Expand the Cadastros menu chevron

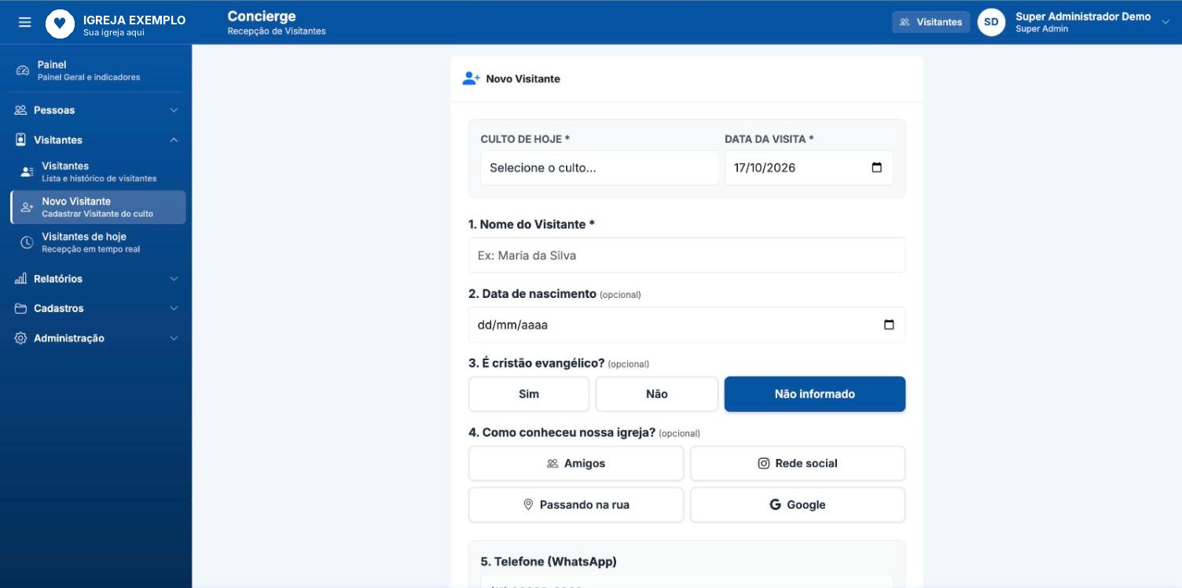click(x=174, y=309)
